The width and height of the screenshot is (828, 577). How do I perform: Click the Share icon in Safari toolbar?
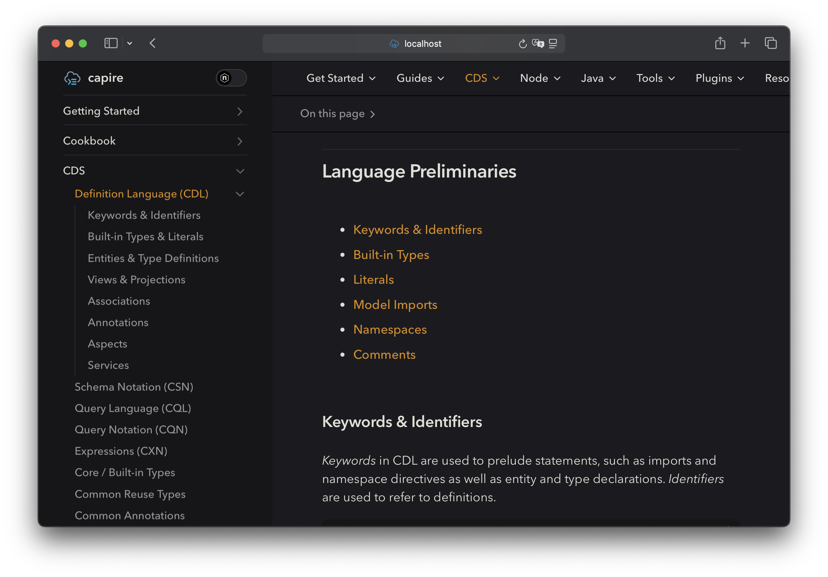[720, 43]
